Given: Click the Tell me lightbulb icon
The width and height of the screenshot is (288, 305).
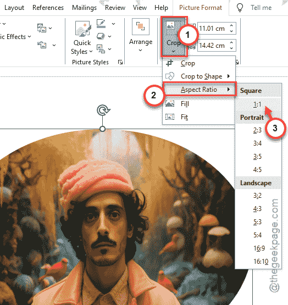Looking at the screenshot, I should (x=240, y=8).
